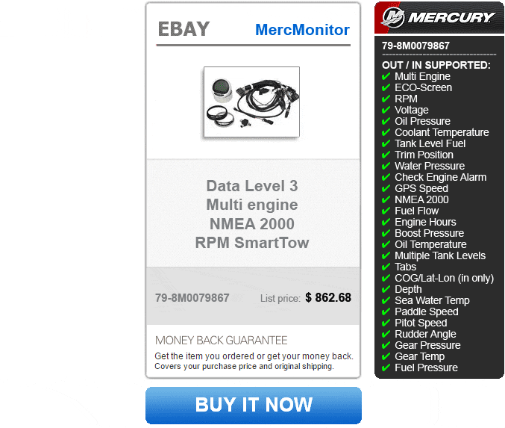Click the Engine Hours feature item
The image size is (505, 428).
425,222
